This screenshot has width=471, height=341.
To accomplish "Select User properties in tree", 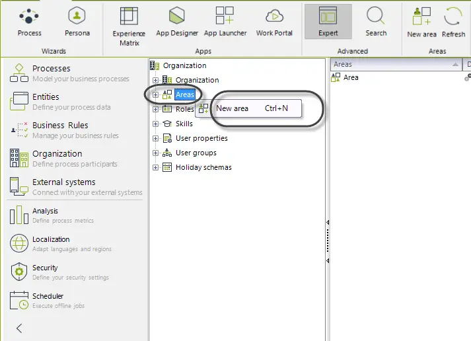I will click(x=201, y=138).
